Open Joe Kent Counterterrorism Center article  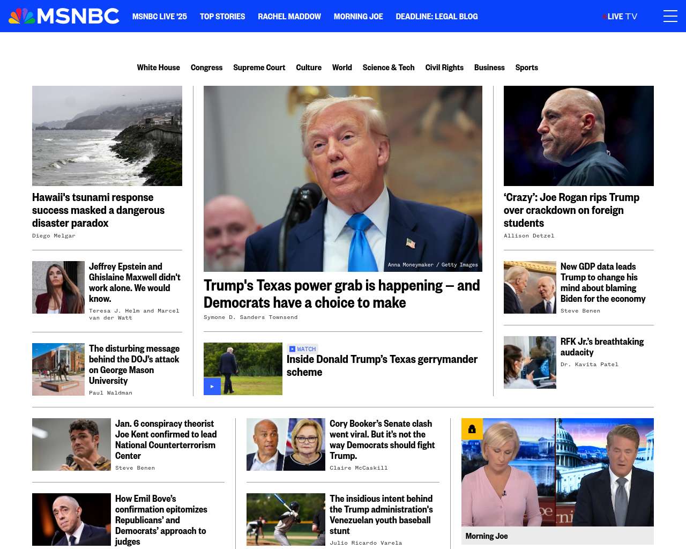click(x=166, y=440)
